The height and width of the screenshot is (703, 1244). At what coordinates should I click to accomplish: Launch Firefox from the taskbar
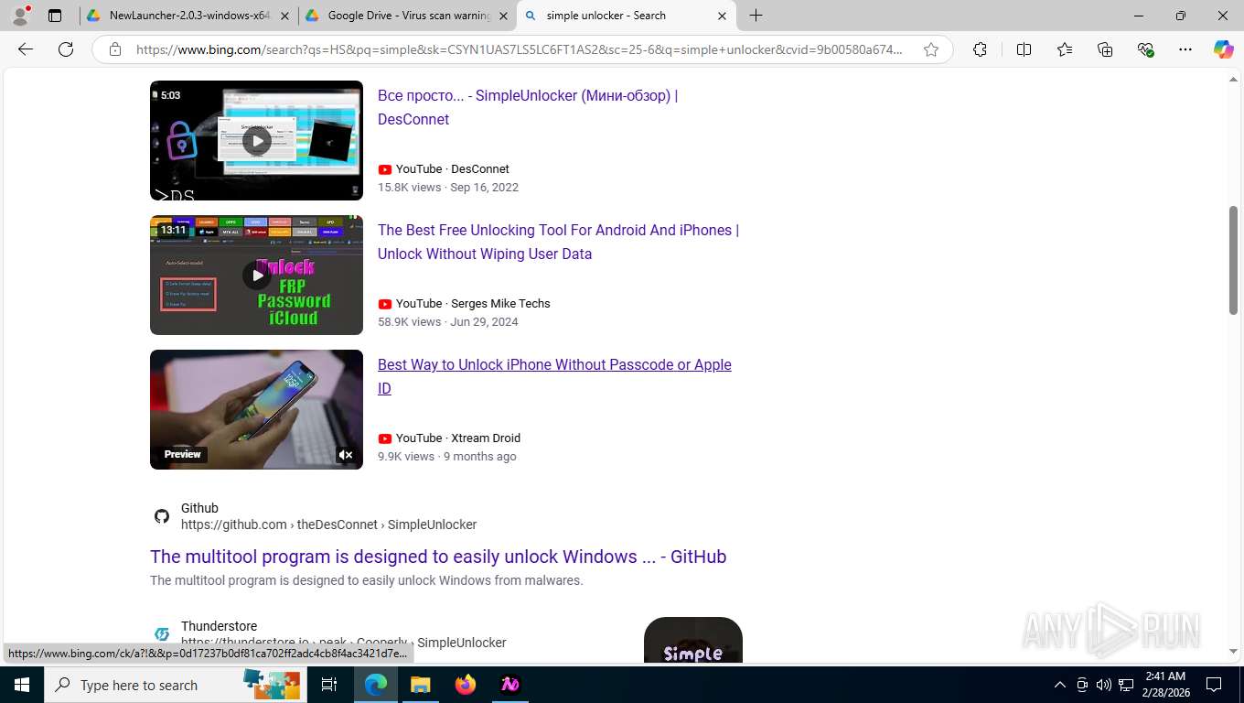coord(466,685)
